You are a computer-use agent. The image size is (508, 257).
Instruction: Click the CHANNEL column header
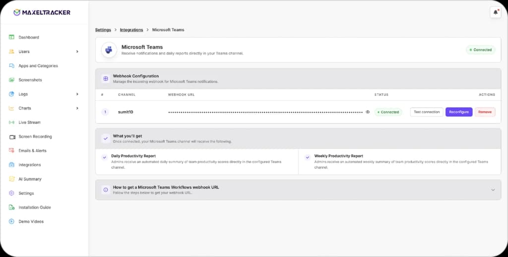pyautogui.click(x=127, y=95)
